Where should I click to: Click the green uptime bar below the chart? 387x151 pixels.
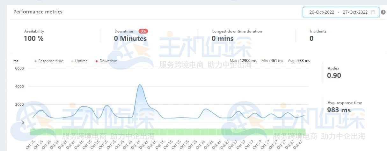[167, 132]
